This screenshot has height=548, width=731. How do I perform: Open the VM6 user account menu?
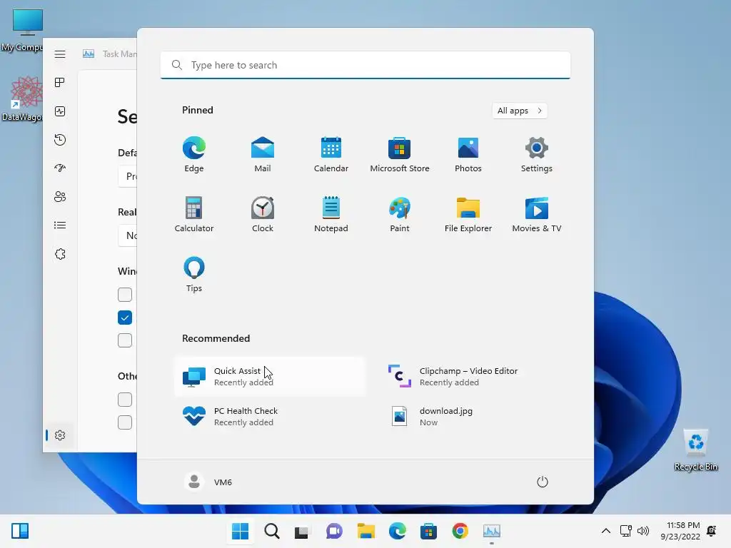pos(208,482)
